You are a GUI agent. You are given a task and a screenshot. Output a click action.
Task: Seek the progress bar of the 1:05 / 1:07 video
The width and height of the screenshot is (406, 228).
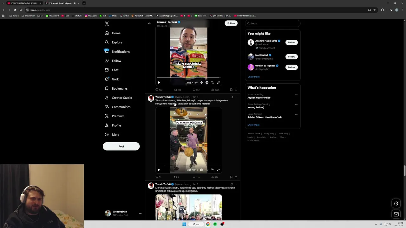coord(188,78)
